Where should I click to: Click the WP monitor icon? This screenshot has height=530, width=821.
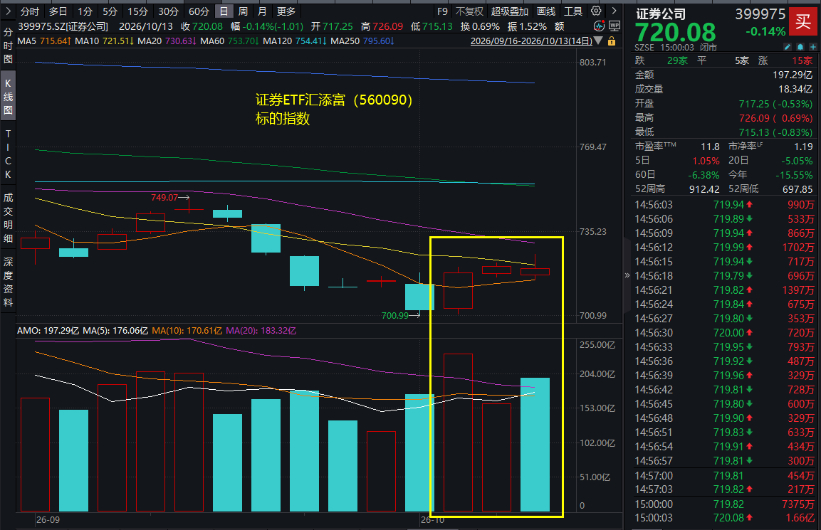[615, 26]
